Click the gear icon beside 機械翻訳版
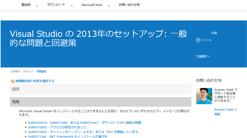247x138 pixels. (x=12, y=81)
